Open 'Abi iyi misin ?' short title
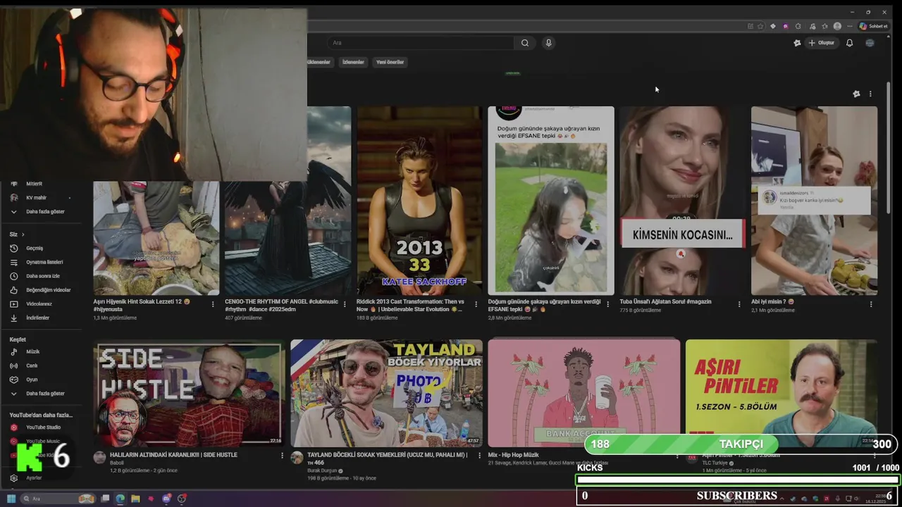Image resolution: width=902 pixels, height=507 pixels. pos(772,301)
